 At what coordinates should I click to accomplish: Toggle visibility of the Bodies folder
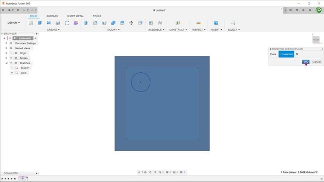[x=11, y=58]
